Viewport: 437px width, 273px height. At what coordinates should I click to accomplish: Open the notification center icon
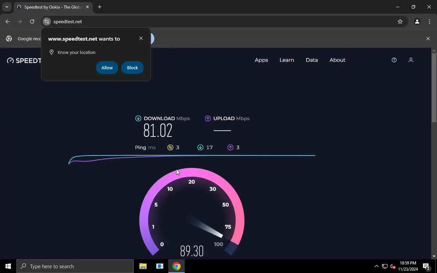click(426, 266)
